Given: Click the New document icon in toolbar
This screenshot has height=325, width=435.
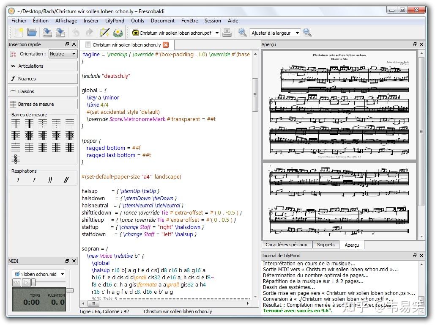Looking at the screenshot, I should (18, 33).
